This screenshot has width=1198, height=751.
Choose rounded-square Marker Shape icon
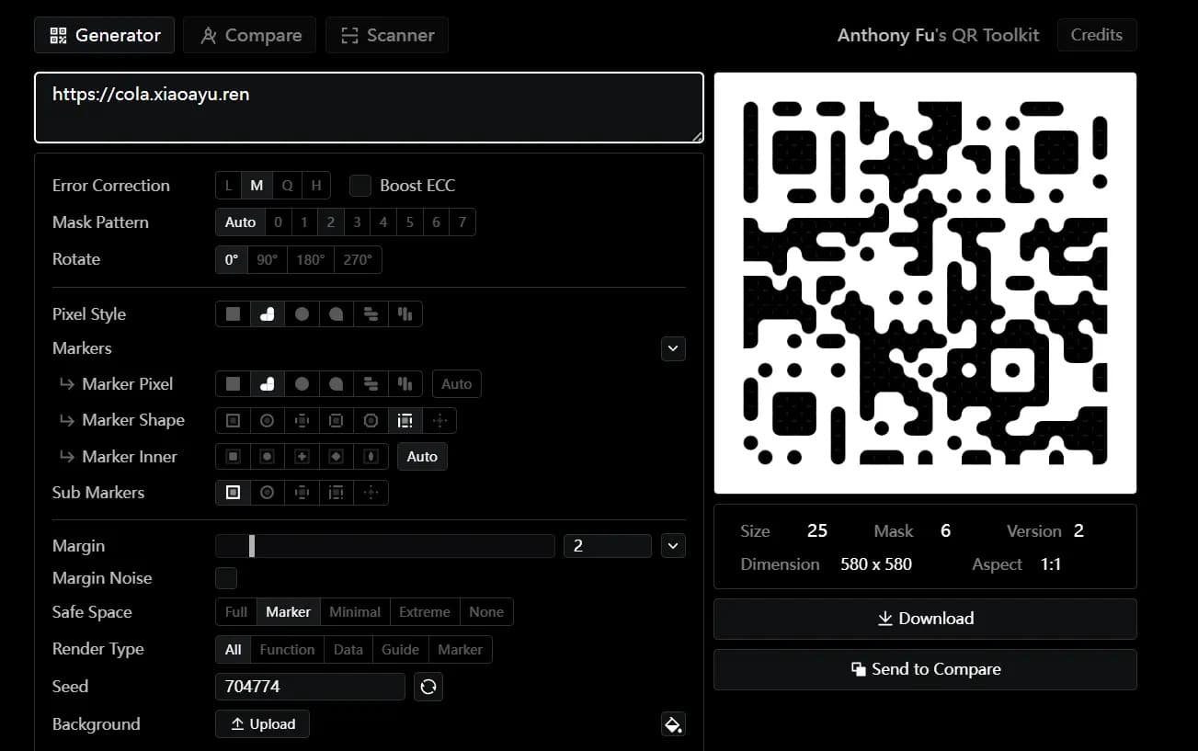click(x=337, y=420)
